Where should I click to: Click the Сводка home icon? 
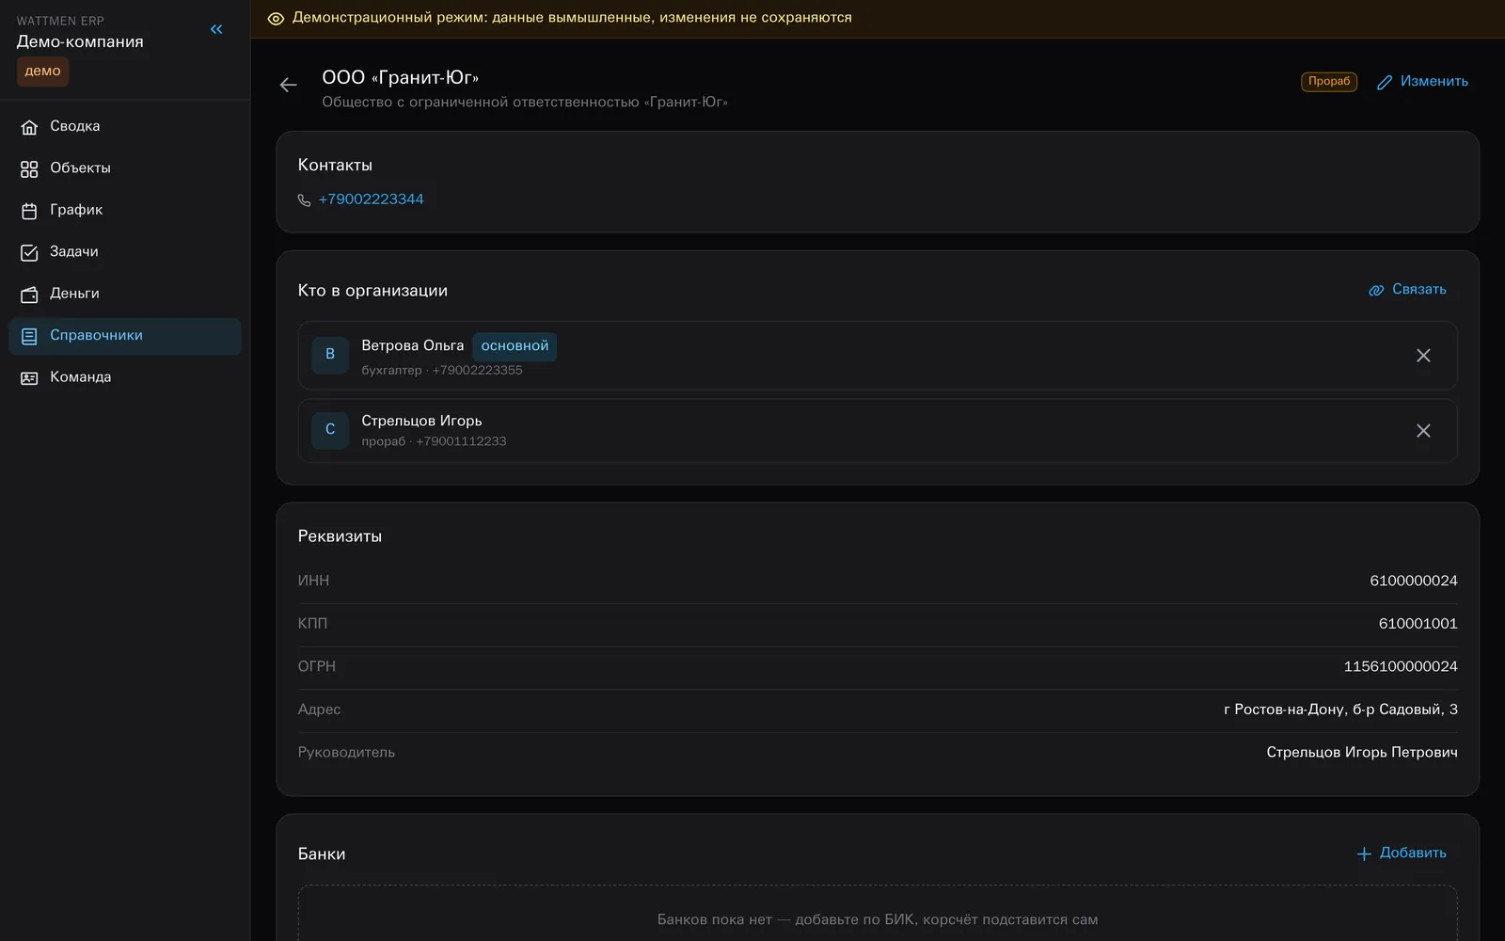[29, 127]
